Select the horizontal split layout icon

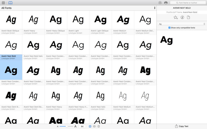pyautogui.click(x=94, y=126)
